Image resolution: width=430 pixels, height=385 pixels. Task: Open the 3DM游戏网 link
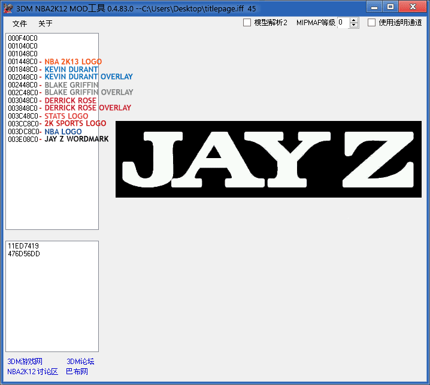pyautogui.click(x=25, y=362)
